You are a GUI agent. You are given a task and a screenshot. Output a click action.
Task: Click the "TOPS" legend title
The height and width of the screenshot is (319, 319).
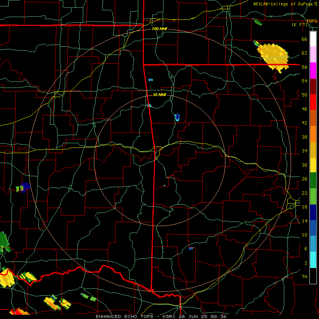pos(312,21)
